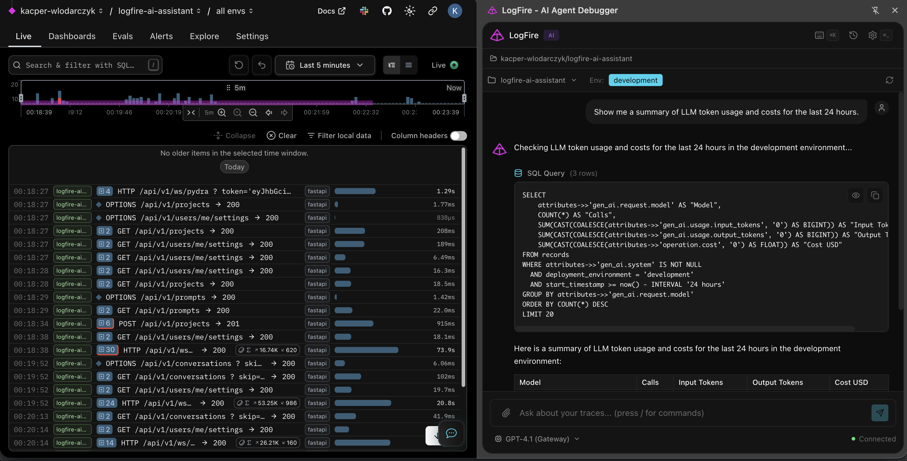The width and height of the screenshot is (907, 461).
Task: Open the Last 5 minutes time range dropdown
Action: click(325, 65)
